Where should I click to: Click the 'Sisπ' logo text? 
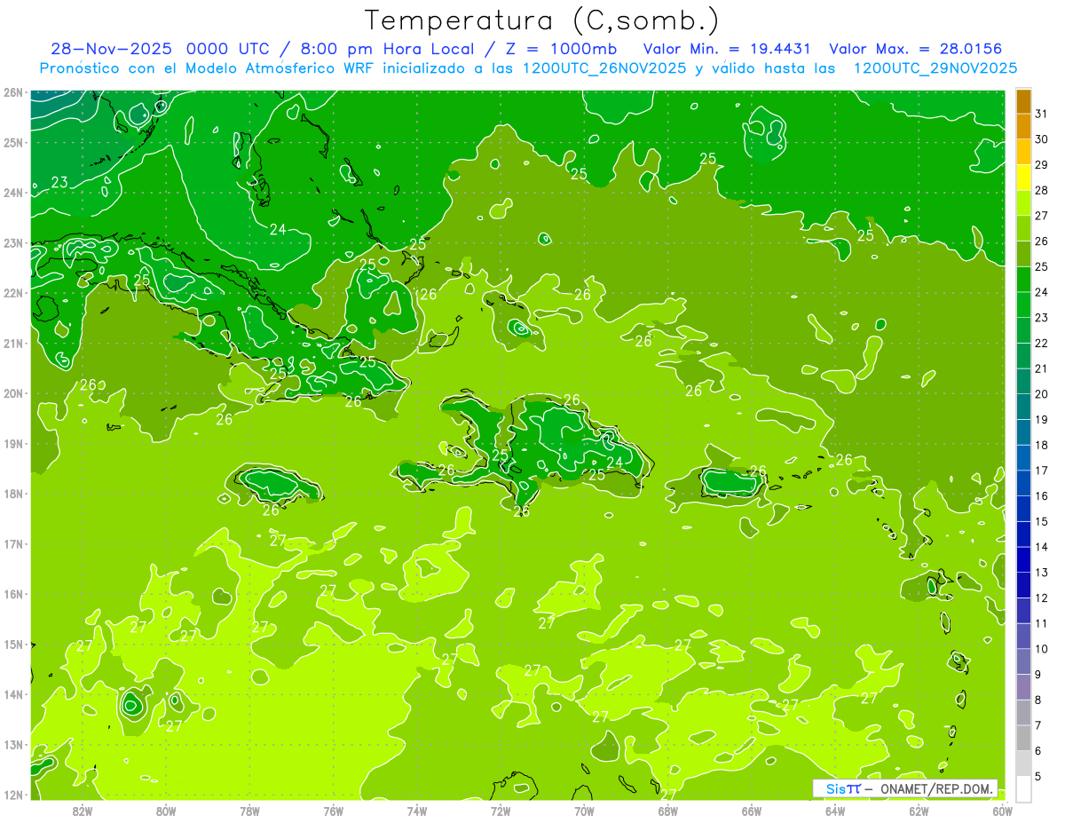coord(843,788)
